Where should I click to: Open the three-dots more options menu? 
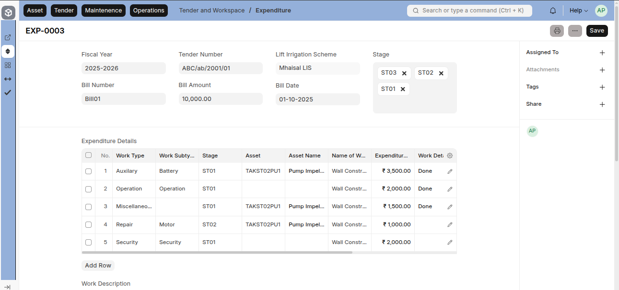[x=575, y=31]
